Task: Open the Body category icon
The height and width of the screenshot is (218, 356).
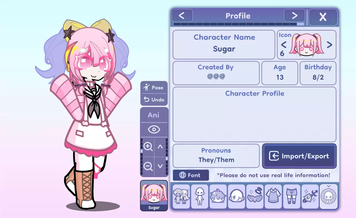Action: click(x=200, y=197)
